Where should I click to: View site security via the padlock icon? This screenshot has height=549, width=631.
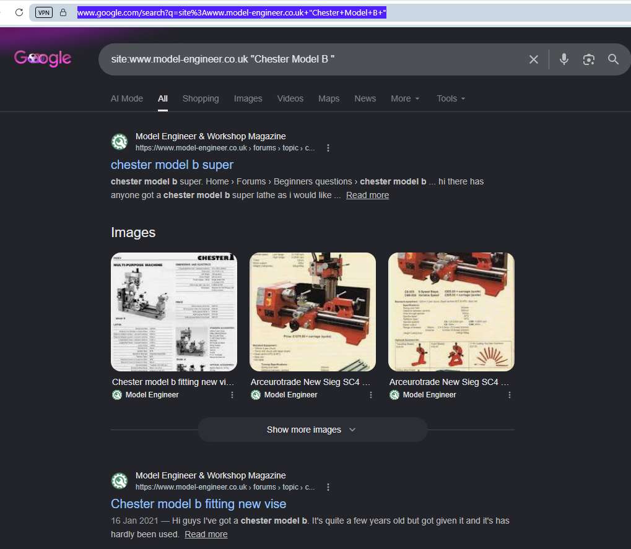pyautogui.click(x=63, y=12)
